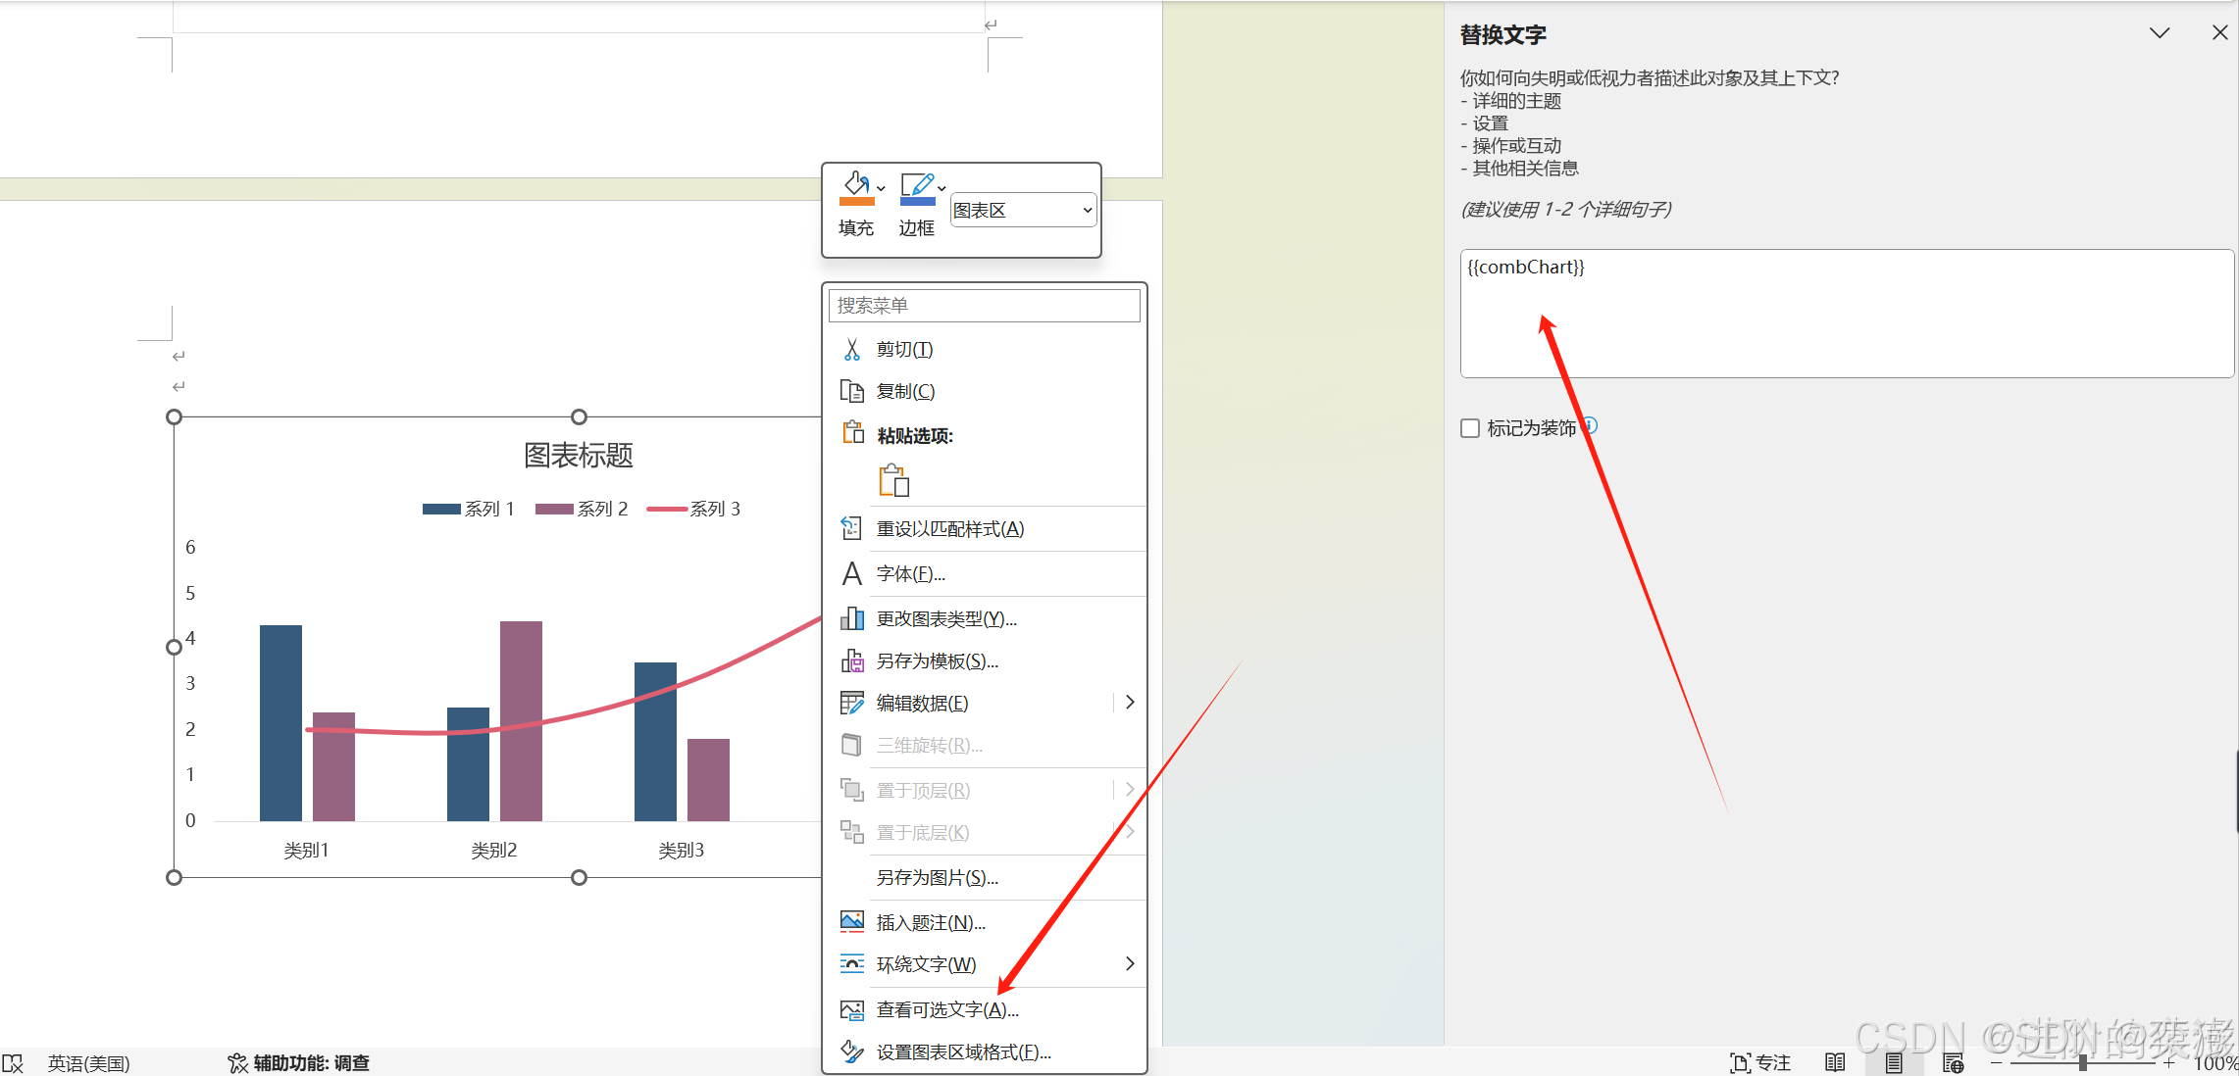Toggle 专注 focus mode in status bar
Image resolution: width=2239 pixels, height=1076 pixels.
(1760, 1062)
